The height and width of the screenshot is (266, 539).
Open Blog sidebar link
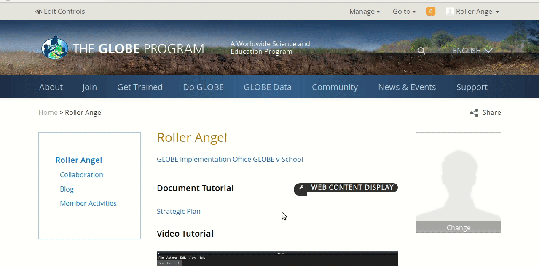point(67,189)
